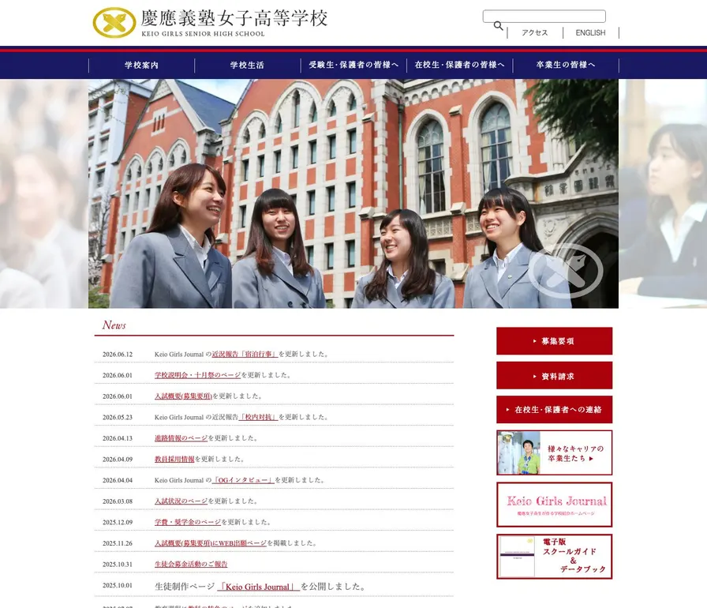Open 電子版スクールガイド&データブック banner

pyautogui.click(x=554, y=557)
